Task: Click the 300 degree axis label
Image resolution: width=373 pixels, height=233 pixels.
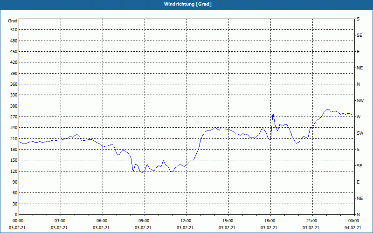Action: (14, 106)
